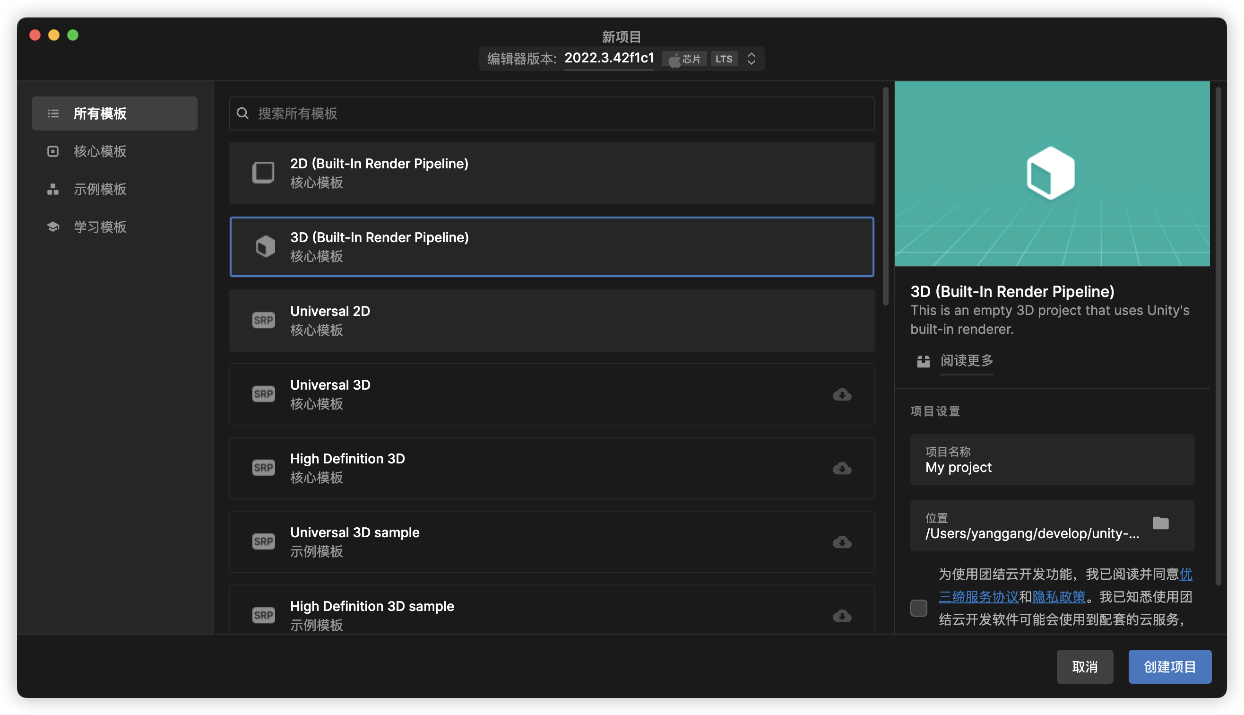Download the High Definition 3D sample template
Viewport: 1244px width, 715px height.
pyautogui.click(x=842, y=615)
